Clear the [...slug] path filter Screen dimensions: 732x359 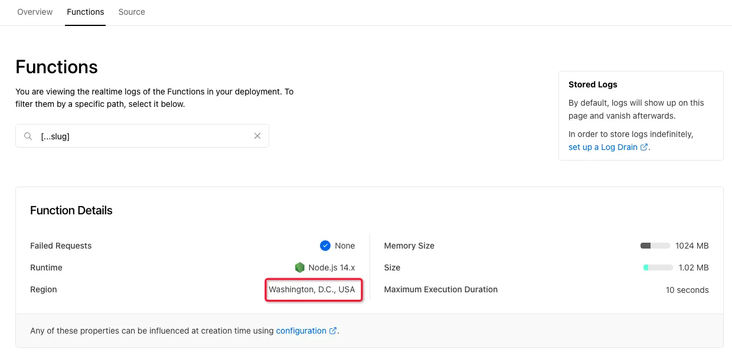tap(257, 136)
